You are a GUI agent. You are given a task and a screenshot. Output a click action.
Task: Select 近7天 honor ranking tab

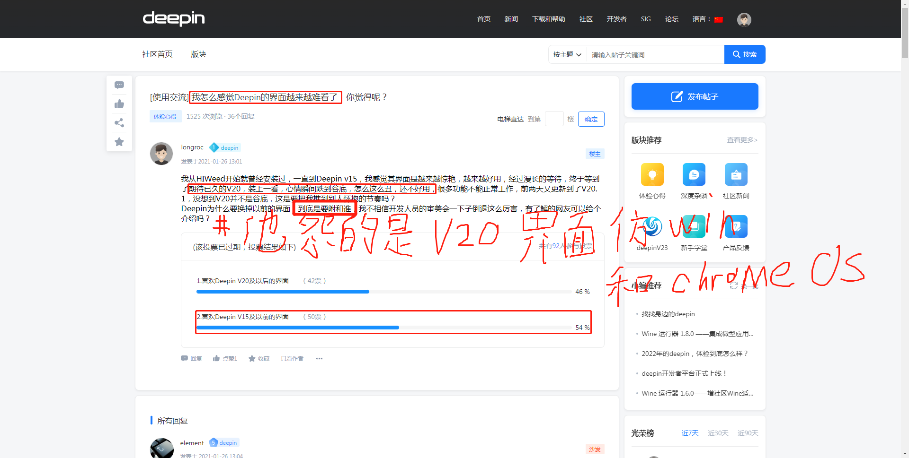click(x=690, y=433)
